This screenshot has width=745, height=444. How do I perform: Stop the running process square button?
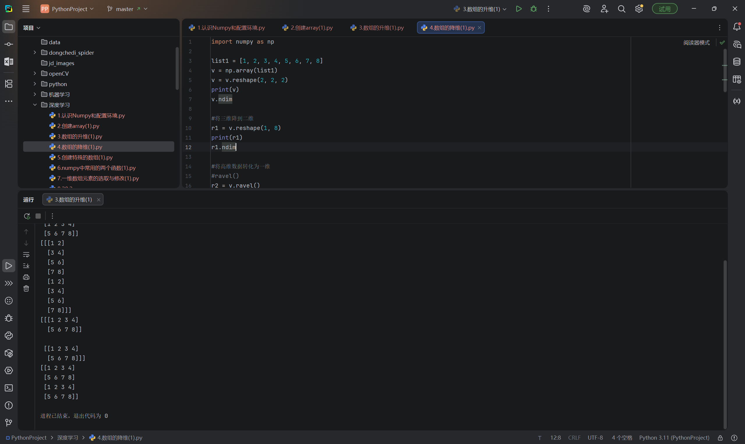click(38, 216)
